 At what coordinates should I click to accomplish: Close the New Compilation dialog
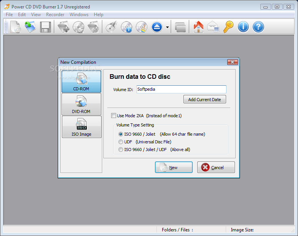tap(232, 62)
